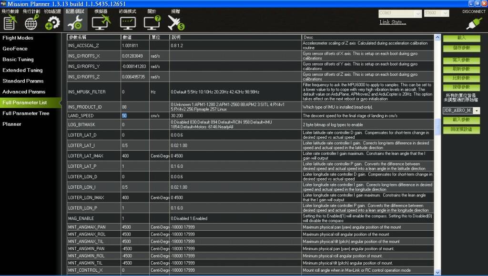Click the Link Stats... link
The width and height of the screenshot is (488, 276).
(393, 22)
